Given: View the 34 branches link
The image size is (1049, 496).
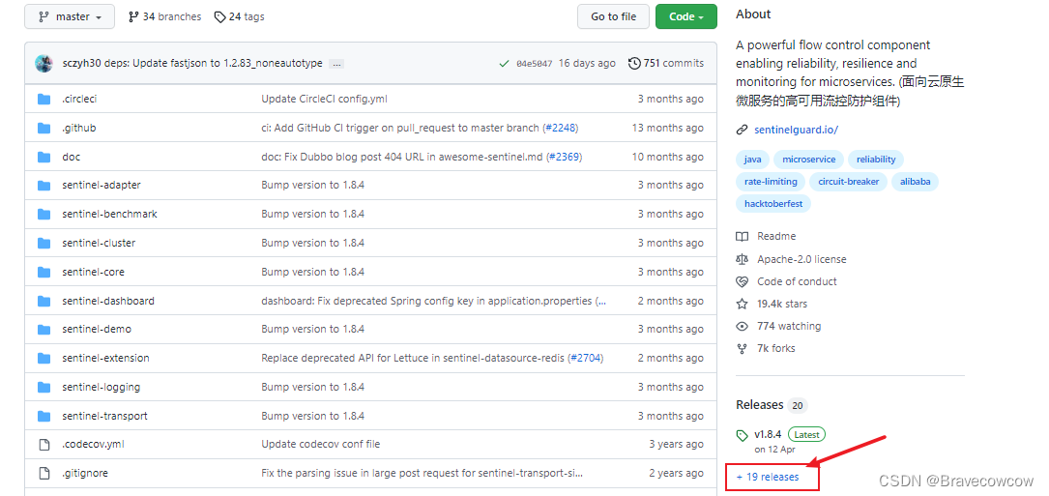Looking at the screenshot, I should [x=164, y=16].
